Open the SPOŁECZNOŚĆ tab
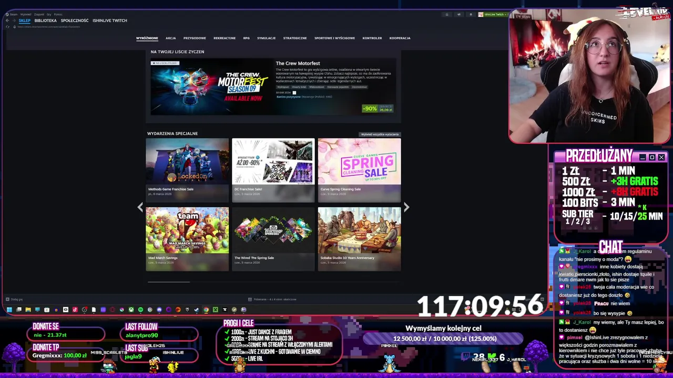The width and height of the screenshot is (673, 378). point(75,20)
